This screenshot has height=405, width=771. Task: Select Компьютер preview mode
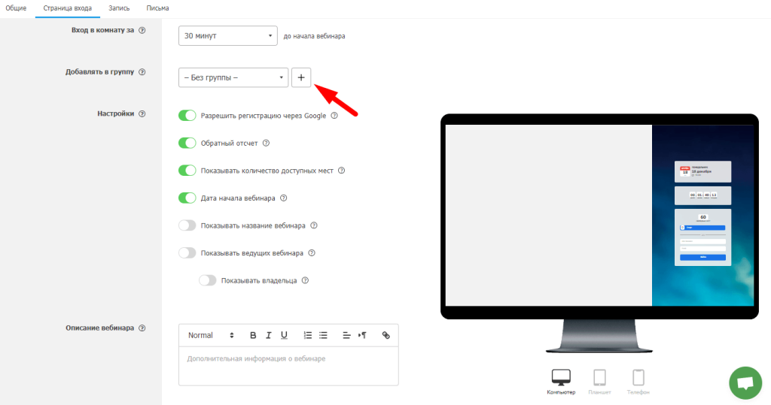coord(561,382)
